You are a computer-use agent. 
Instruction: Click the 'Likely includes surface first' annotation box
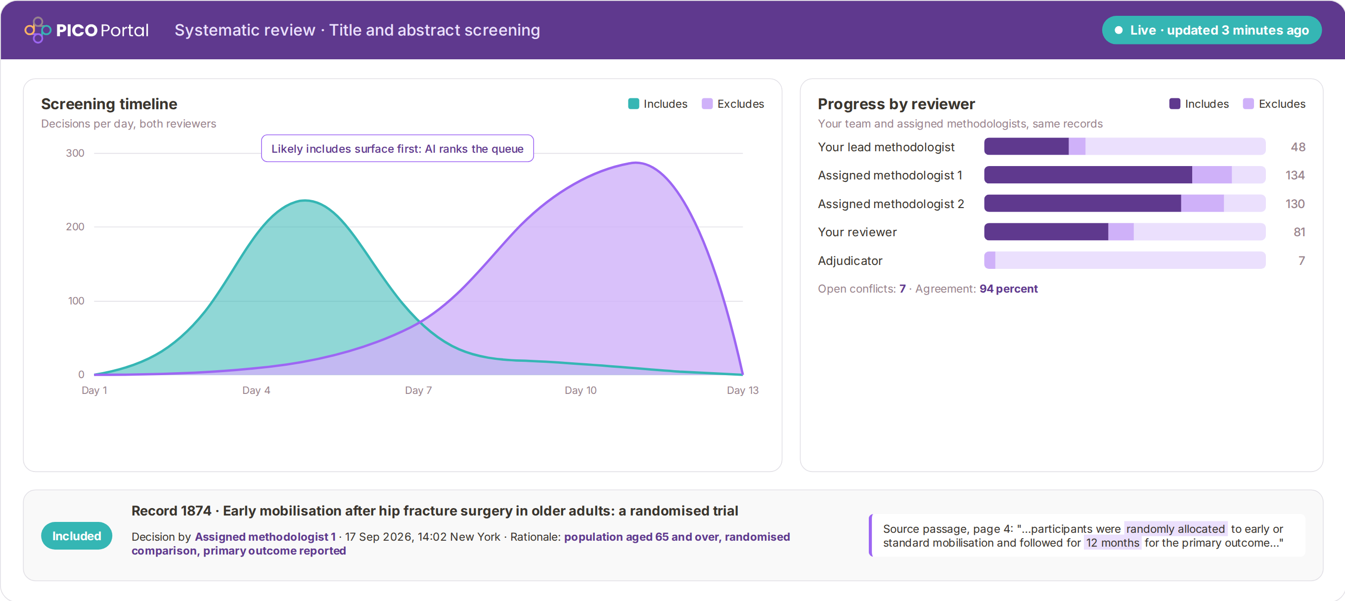coord(398,149)
